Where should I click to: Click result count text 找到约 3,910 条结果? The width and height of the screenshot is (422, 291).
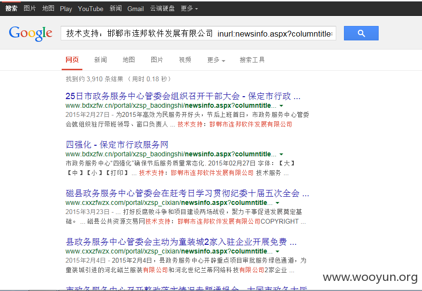pyautogui.click(x=94, y=79)
